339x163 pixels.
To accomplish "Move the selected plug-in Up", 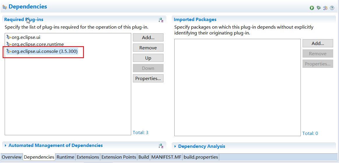I will click(148, 58).
